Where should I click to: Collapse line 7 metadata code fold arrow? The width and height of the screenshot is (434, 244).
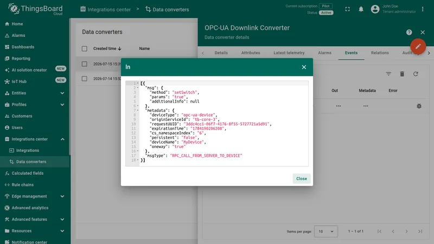(x=138, y=111)
